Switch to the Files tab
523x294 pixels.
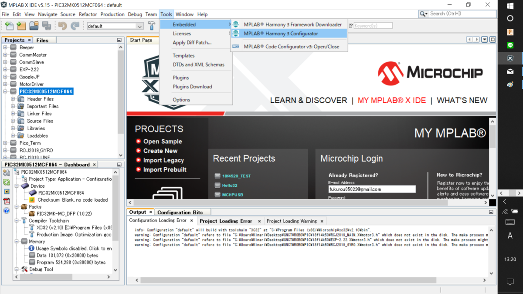(x=42, y=40)
